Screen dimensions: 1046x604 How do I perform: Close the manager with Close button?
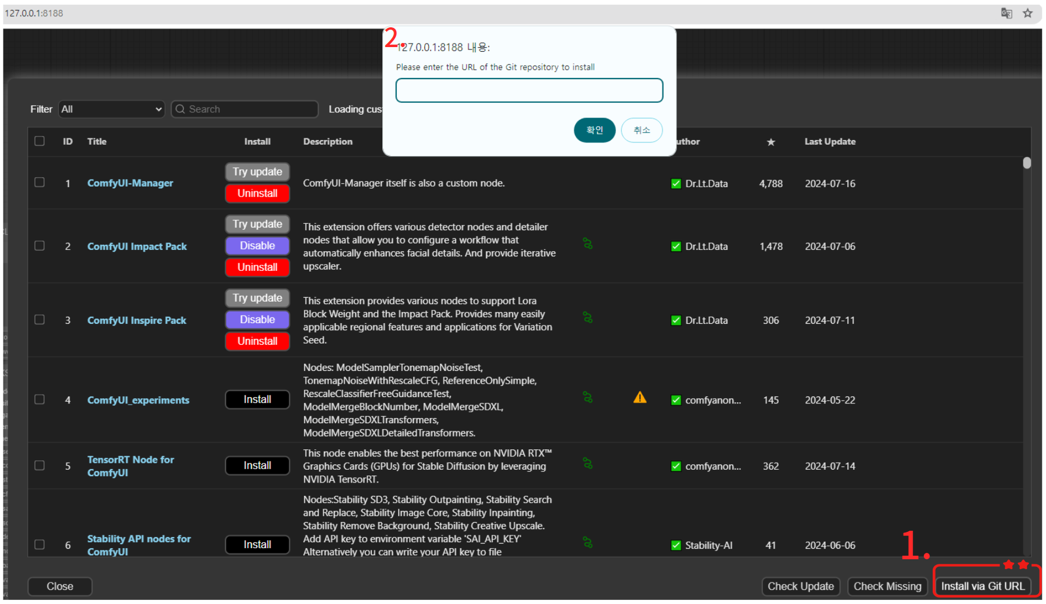tap(60, 586)
